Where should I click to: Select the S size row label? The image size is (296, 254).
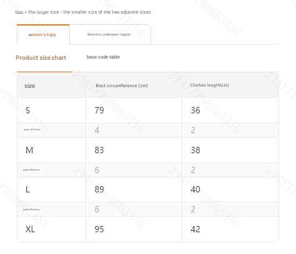27,110
